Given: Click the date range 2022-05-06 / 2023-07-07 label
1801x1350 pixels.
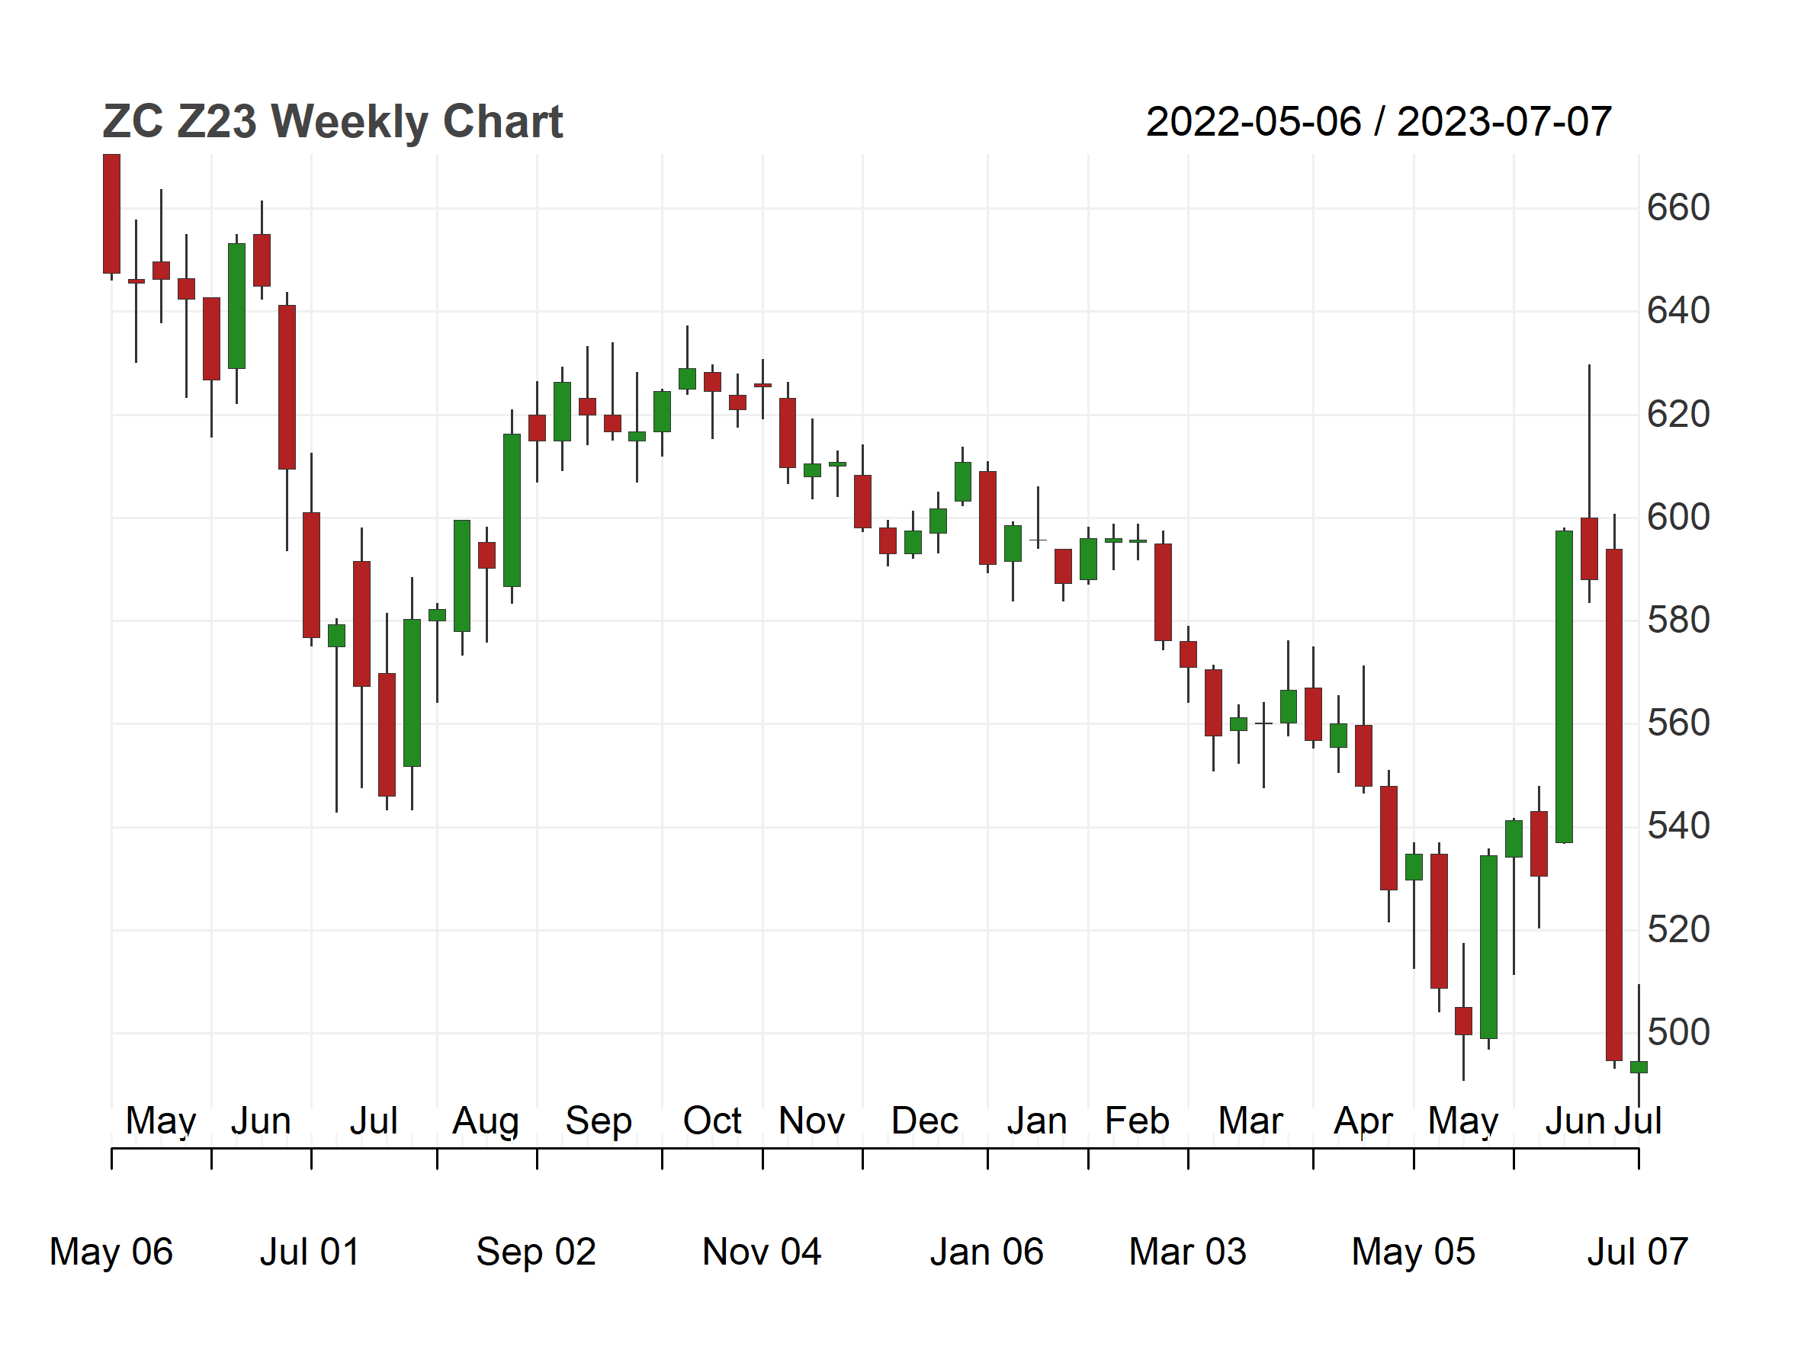Looking at the screenshot, I should pos(1379,122).
